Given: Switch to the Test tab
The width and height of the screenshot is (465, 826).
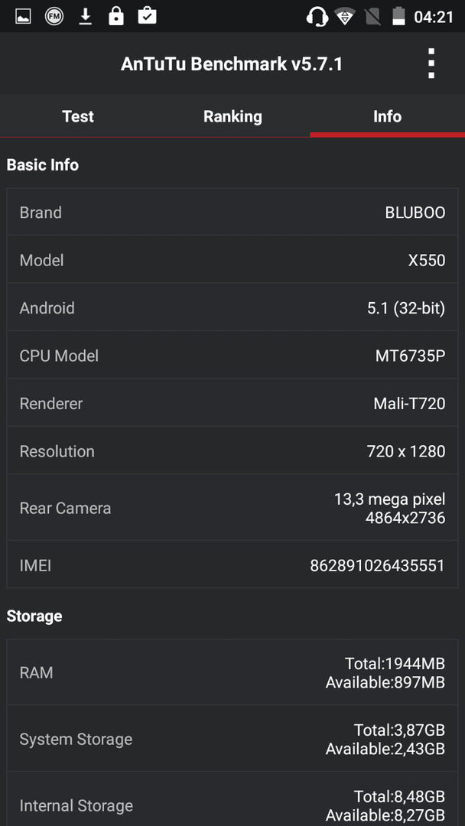Looking at the screenshot, I should (x=78, y=116).
